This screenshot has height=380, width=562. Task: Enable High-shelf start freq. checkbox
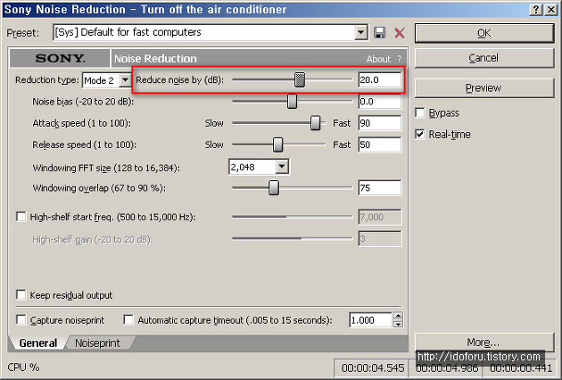pos(21,217)
